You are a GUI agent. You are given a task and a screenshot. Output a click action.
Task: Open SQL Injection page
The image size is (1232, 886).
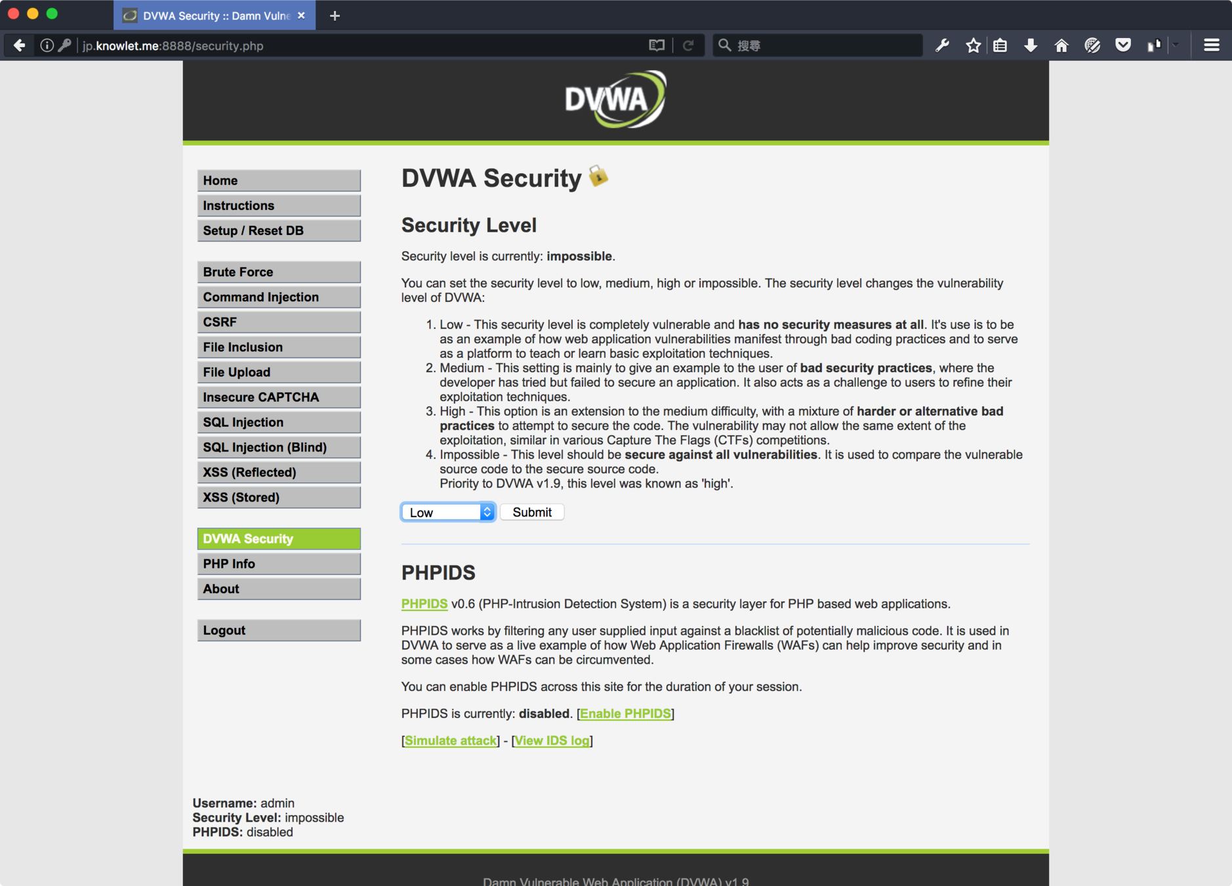coord(279,422)
